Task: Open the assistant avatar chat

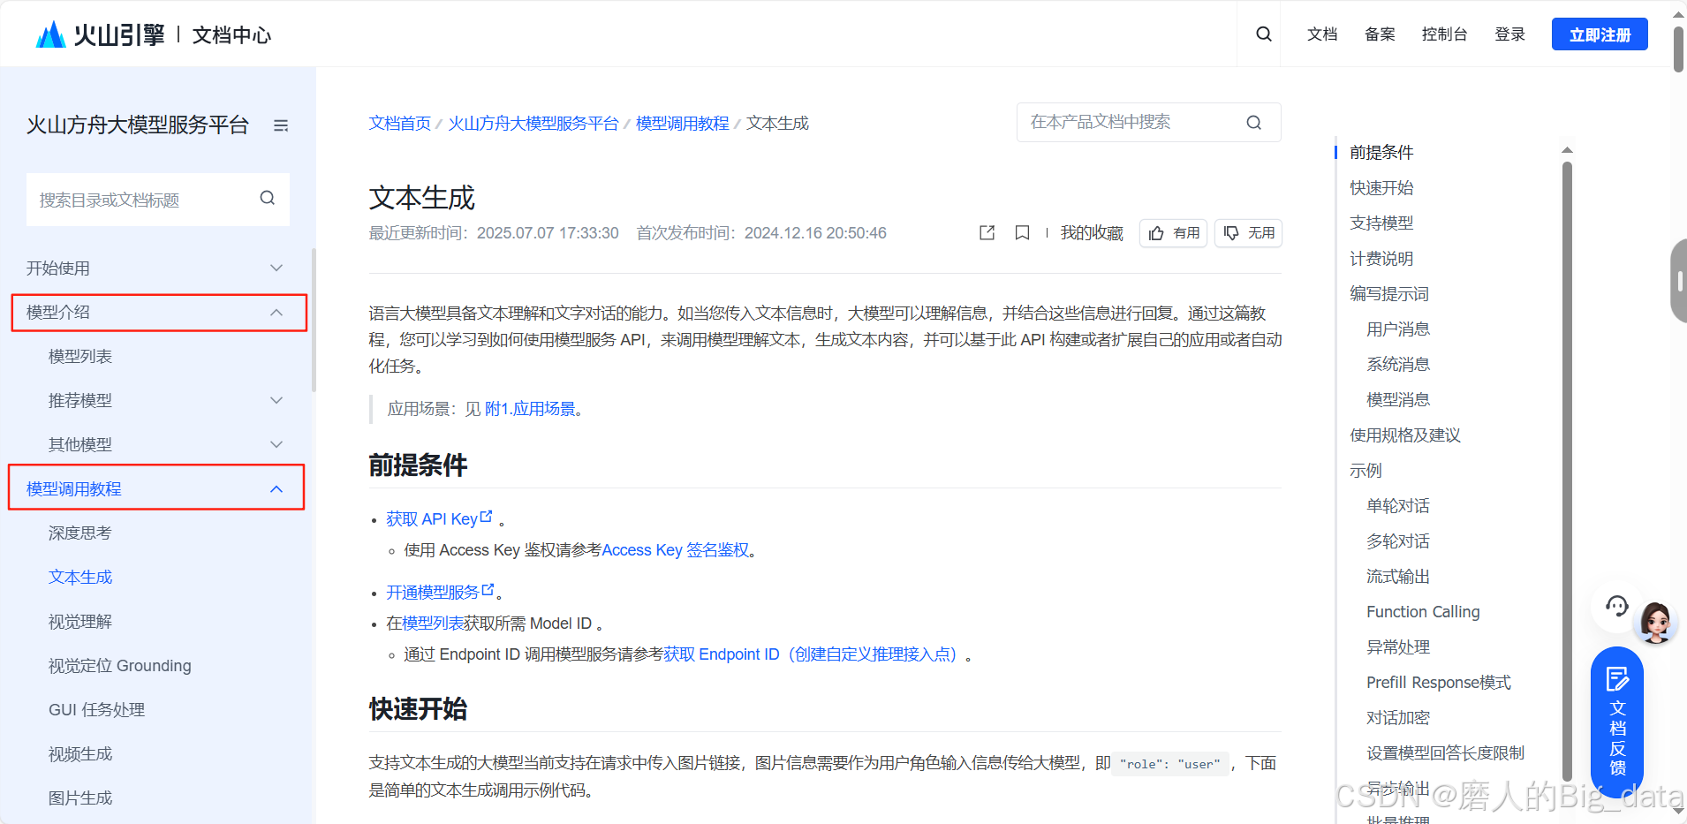Action: tap(1656, 623)
